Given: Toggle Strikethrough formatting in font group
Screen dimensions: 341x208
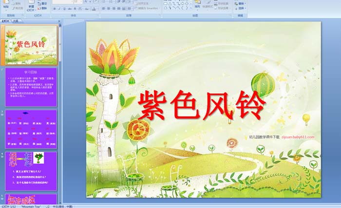Looking at the screenshot, I should pos(70,9).
